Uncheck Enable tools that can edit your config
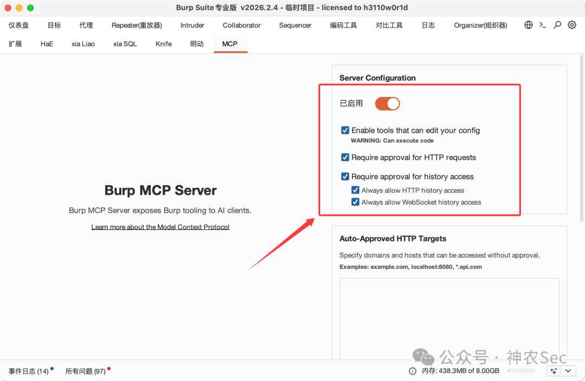This screenshot has width=585, height=381. click(345, 130)
